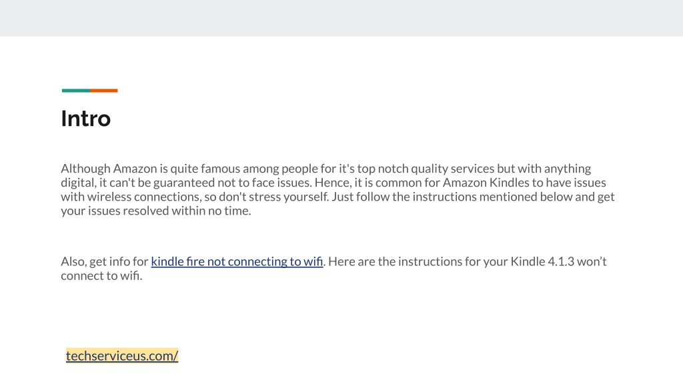Click 'Kindle 4.1.3' text in second paragraph
This screenshot has height=384, width=683.
542,261
